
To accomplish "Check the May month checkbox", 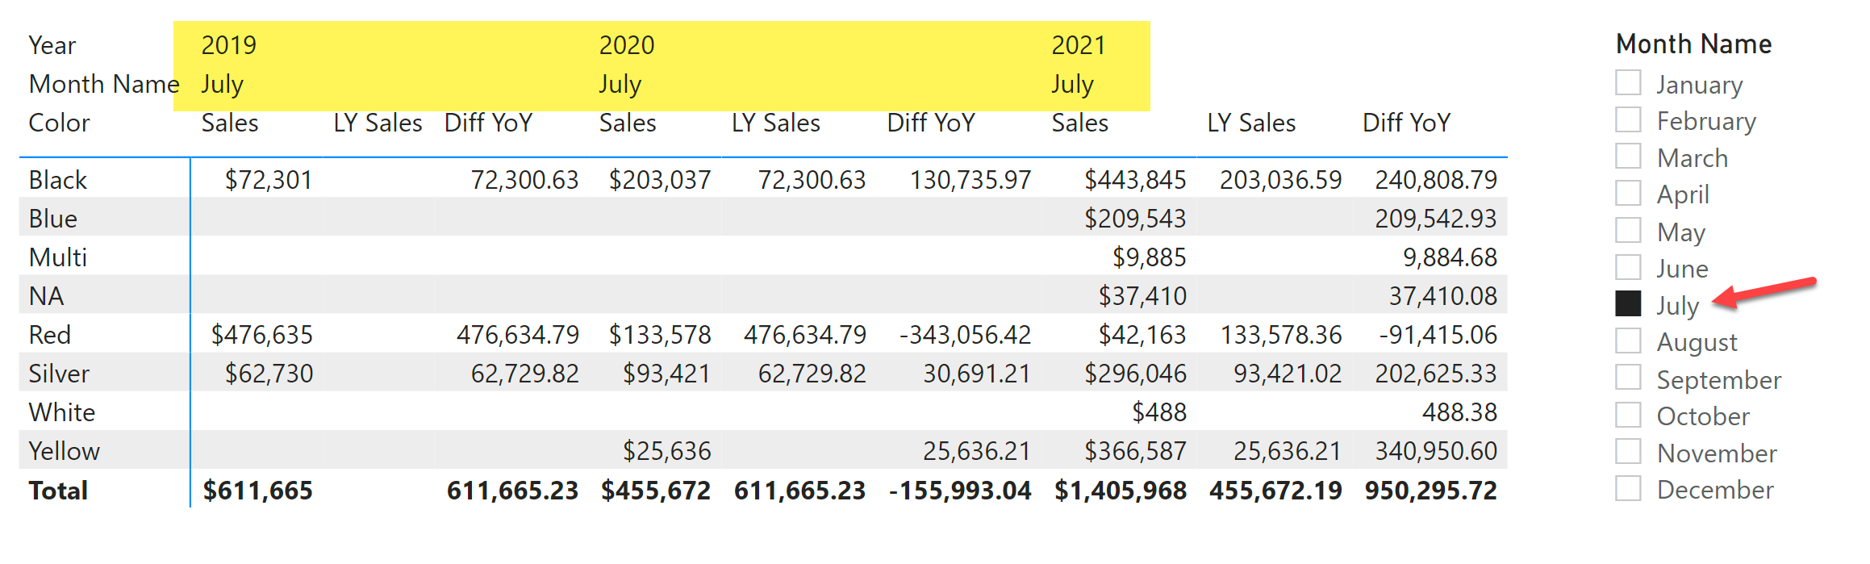I will [x=1628, y=230].
